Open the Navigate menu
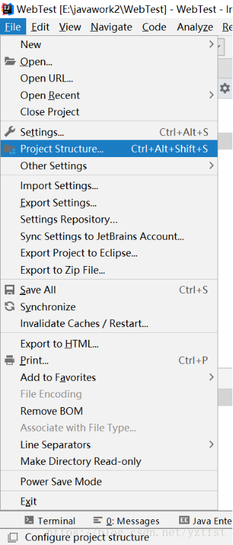 [111, 27]
